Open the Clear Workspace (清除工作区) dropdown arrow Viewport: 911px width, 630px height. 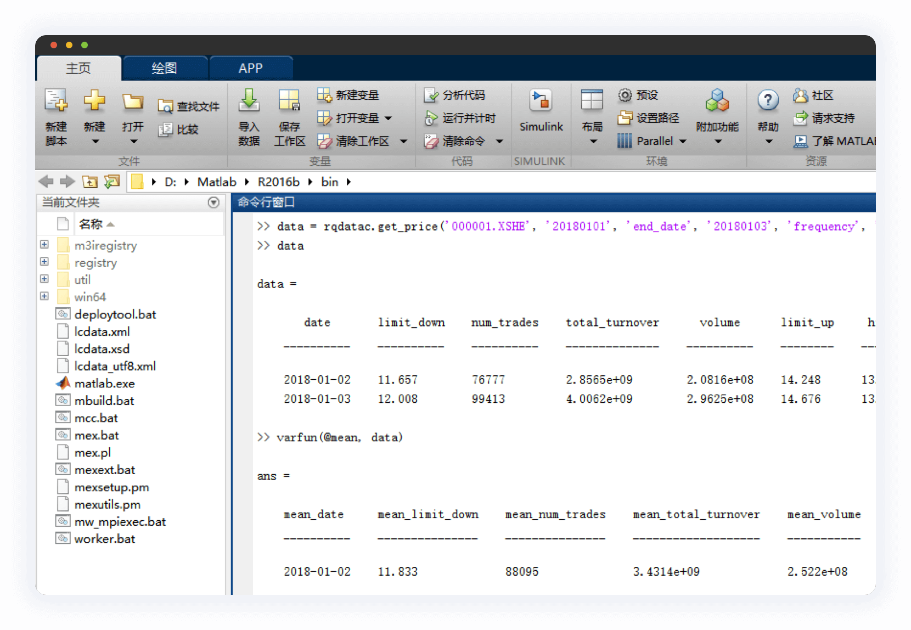[x=403, y=141]
